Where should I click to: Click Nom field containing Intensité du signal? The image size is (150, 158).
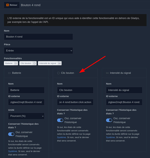[124, 90]
